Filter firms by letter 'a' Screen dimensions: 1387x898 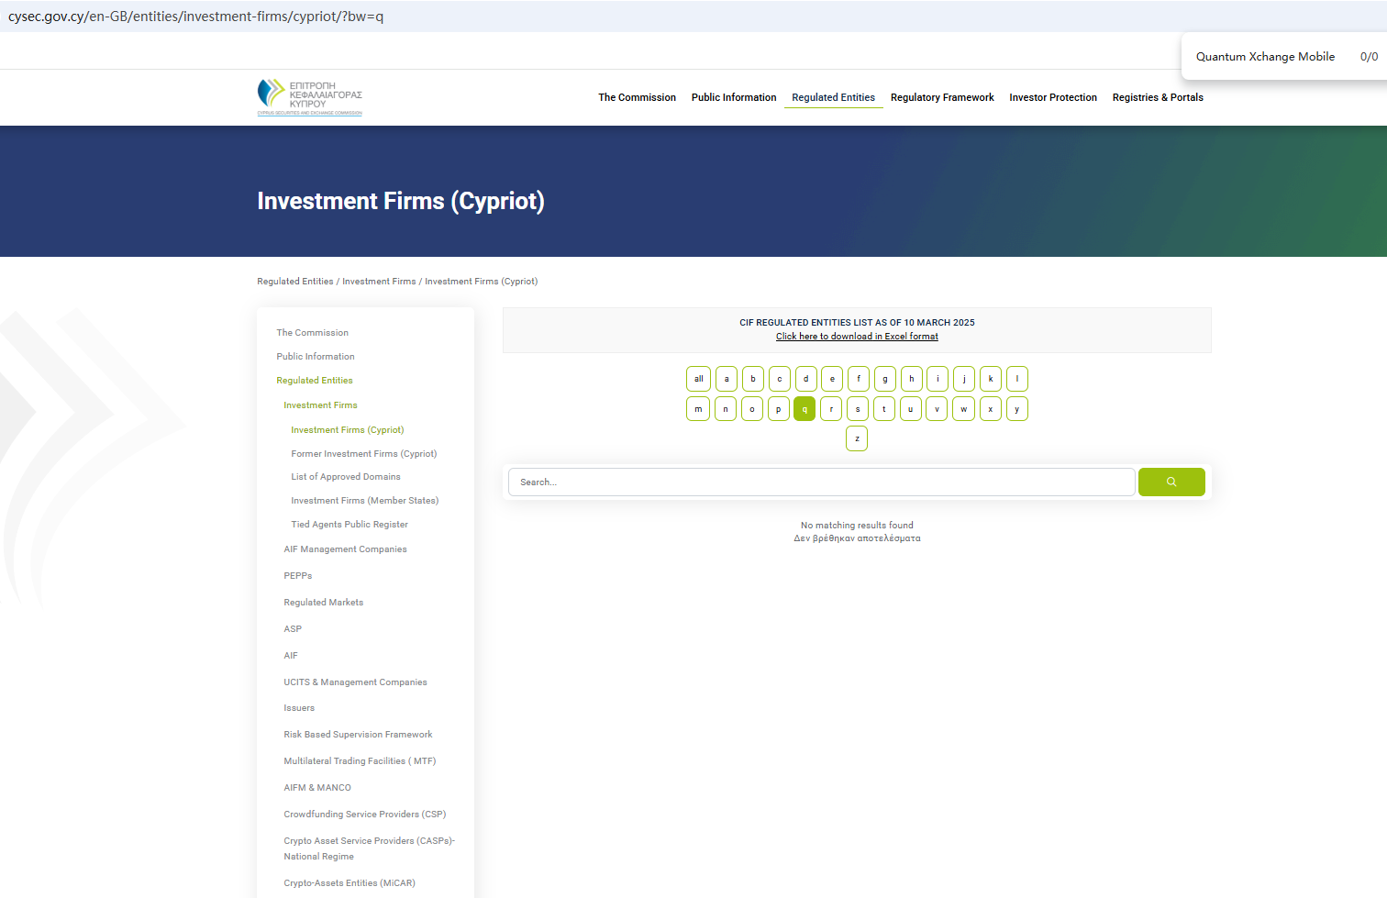point(726,379)
